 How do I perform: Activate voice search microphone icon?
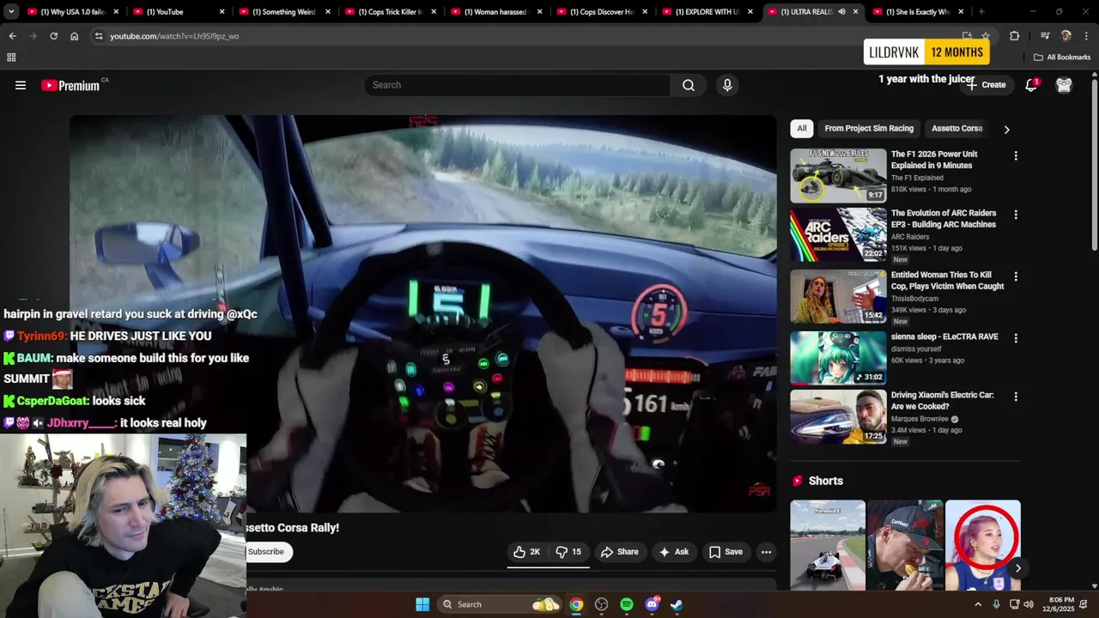coord(727,85)
